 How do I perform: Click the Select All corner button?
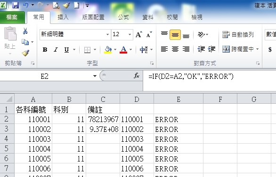[7, 99]
